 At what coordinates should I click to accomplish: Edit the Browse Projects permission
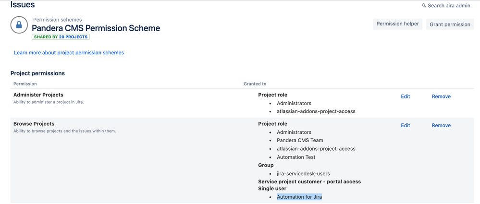point(406,125)
